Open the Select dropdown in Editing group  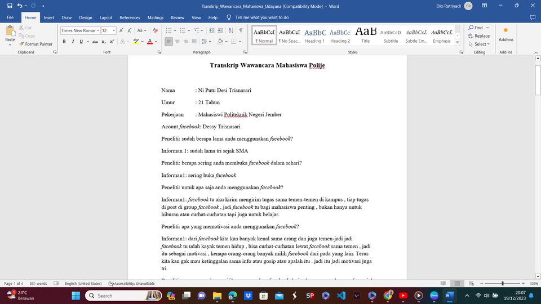coord(479,44)
